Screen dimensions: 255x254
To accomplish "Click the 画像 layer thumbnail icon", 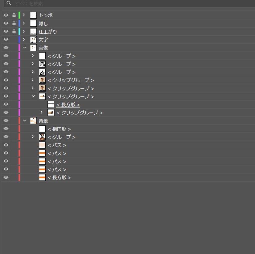I will (33, 48).
